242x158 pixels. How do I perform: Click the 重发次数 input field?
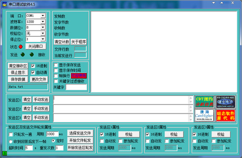pyautogui.click(x=59, y=148)
